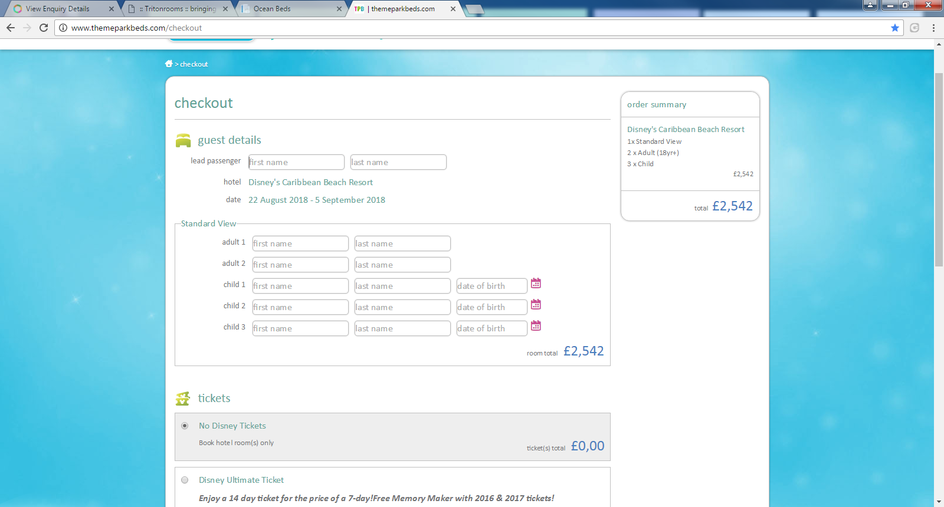Screen dimensions: 944x507
Task: Click child 1 date of birth field
Action: 492,286
